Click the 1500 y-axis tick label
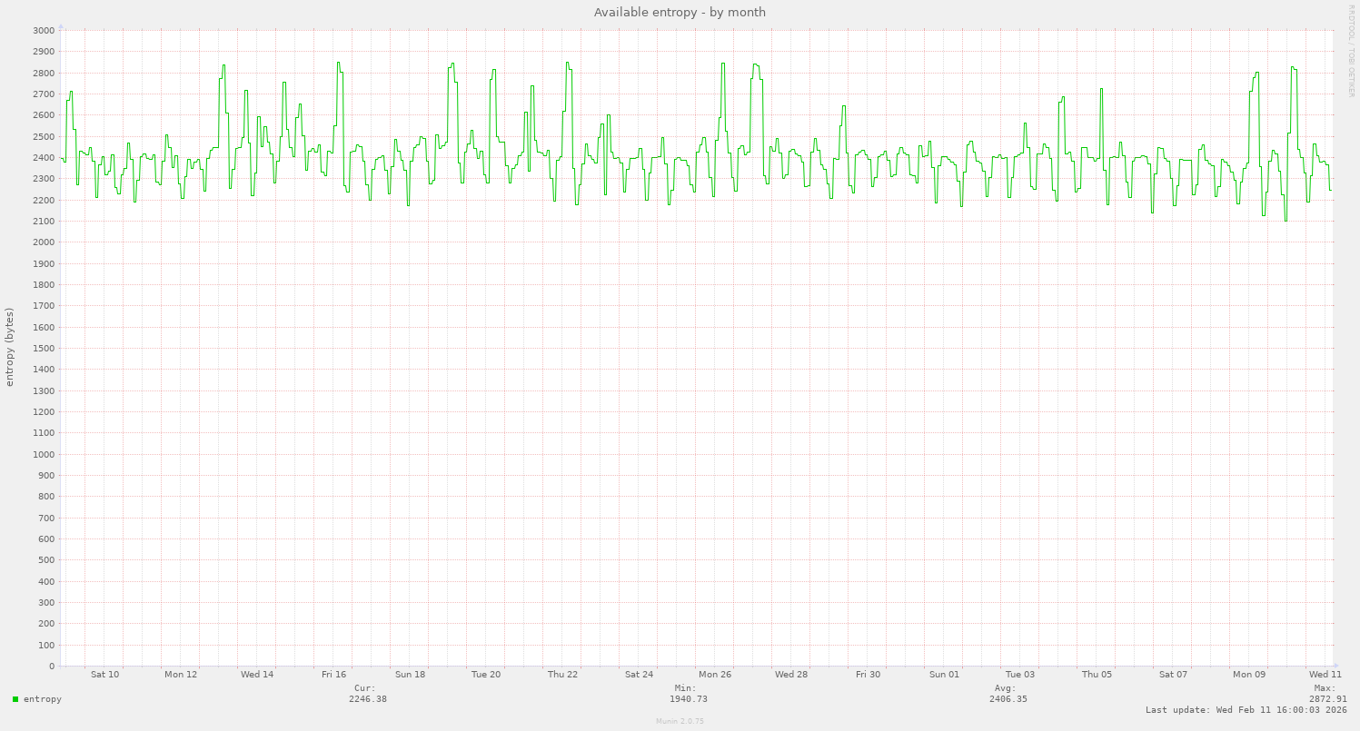This screenshot has height=731, width=1360. click(43, 349)
